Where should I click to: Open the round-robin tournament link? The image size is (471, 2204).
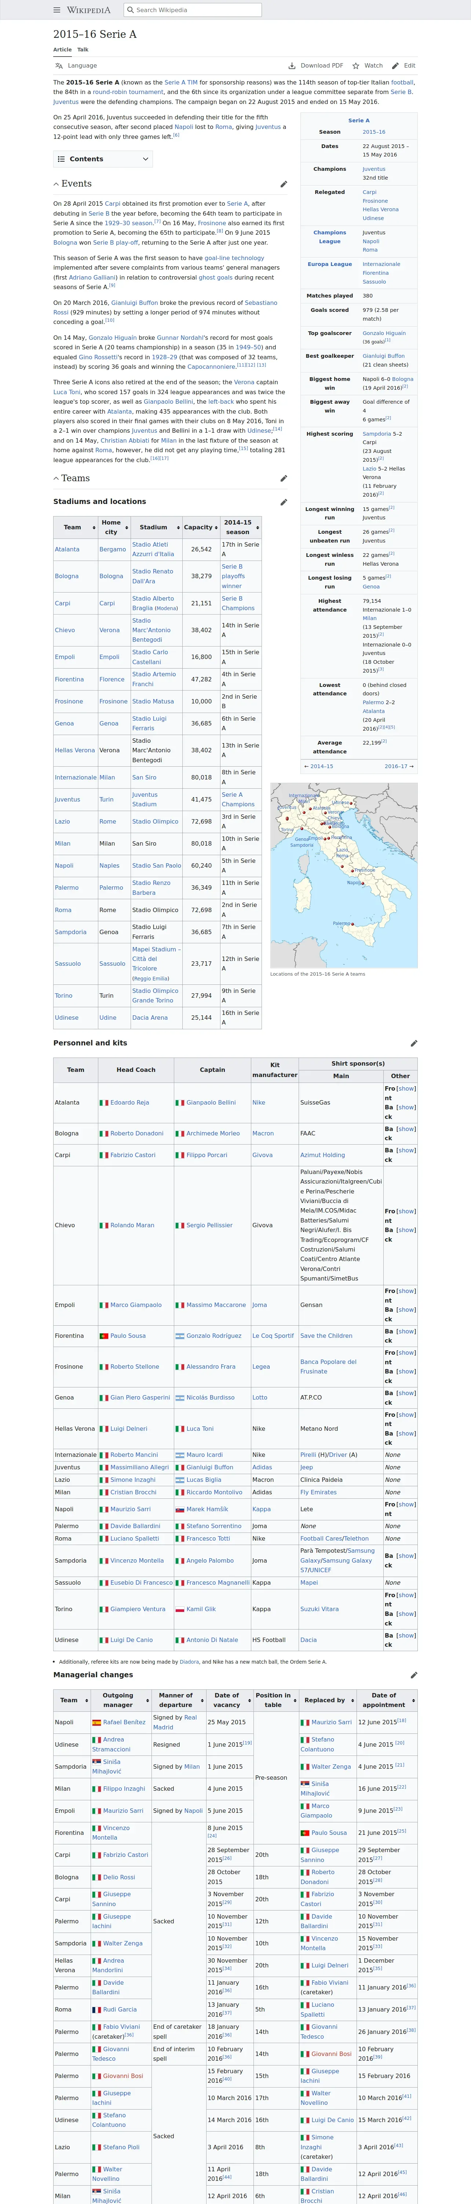[128, 93]
